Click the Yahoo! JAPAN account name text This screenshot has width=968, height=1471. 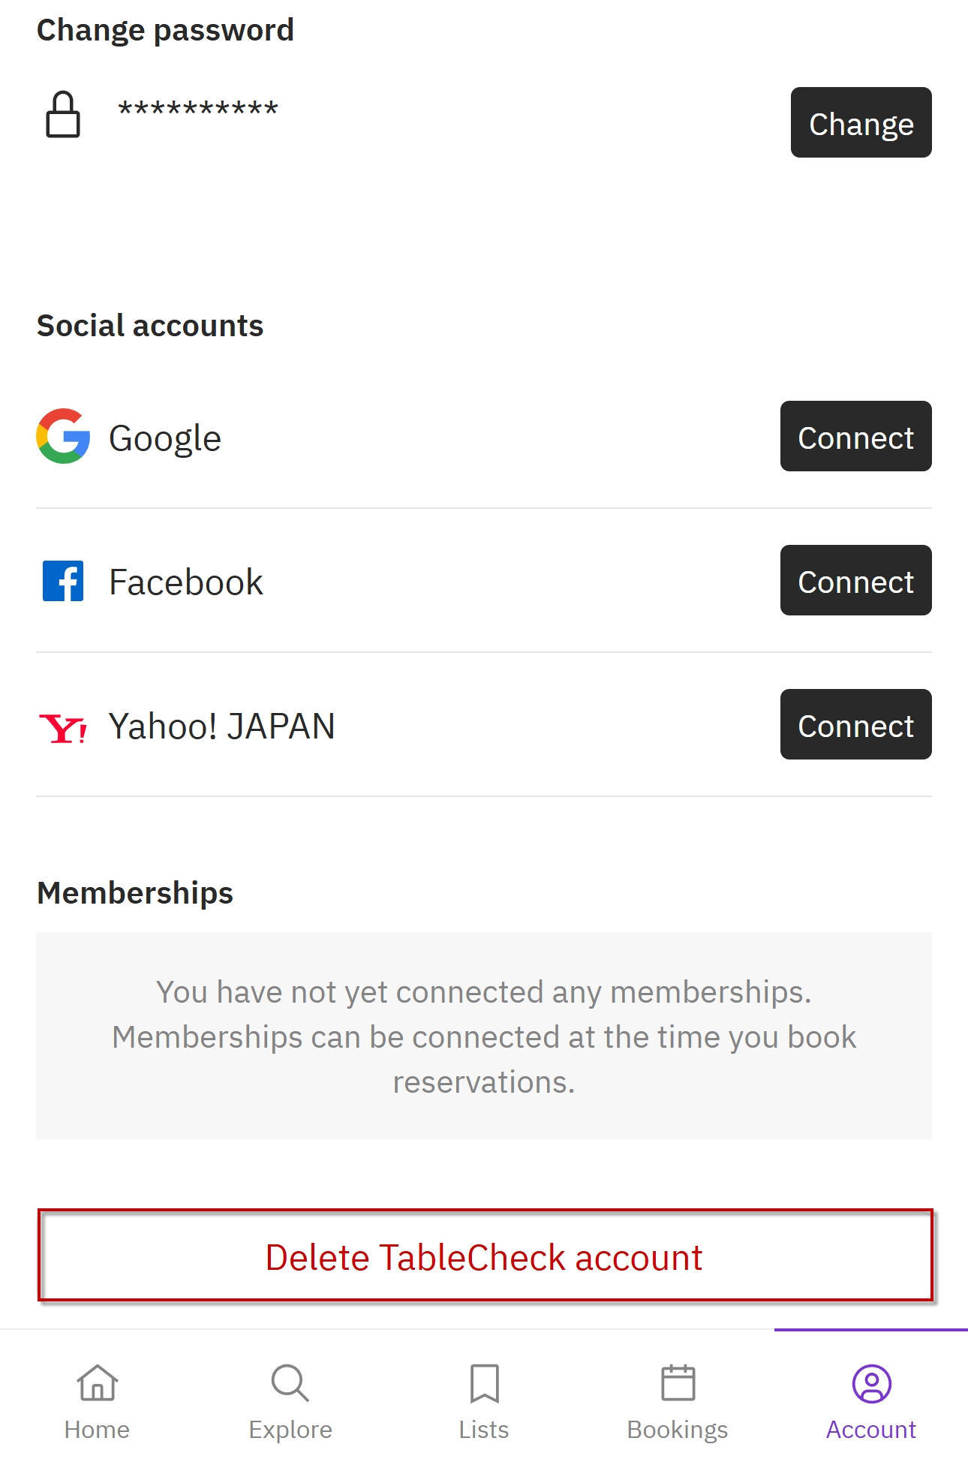click(x=222, y=726)
